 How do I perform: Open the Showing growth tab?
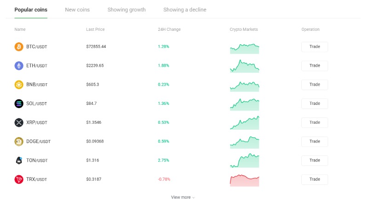point(126,10)
